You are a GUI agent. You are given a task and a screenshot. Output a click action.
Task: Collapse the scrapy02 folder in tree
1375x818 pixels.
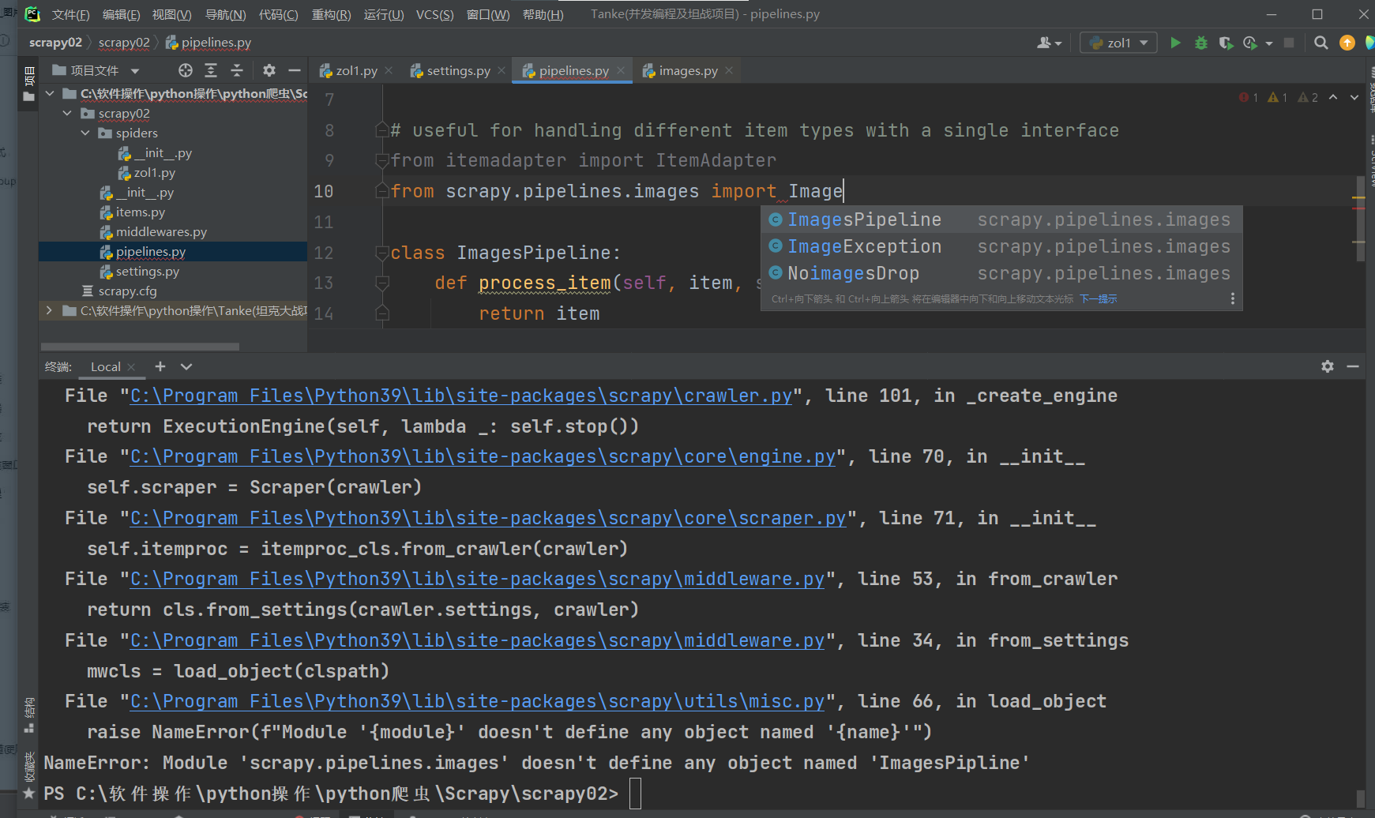click(x=67, y=114)
